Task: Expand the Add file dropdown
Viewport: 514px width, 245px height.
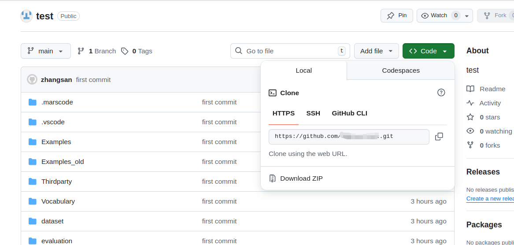Action: click(x=376, y=51)
